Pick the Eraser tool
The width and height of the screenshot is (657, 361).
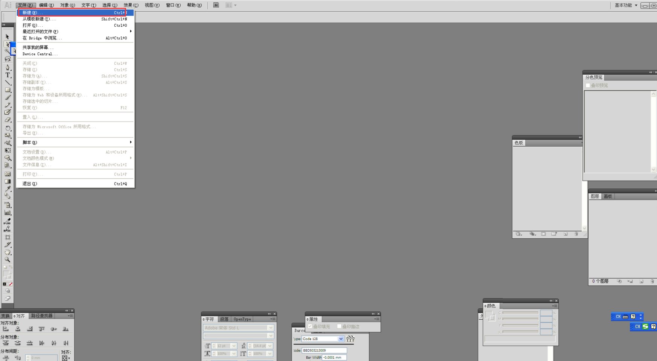tap(8, 120)
